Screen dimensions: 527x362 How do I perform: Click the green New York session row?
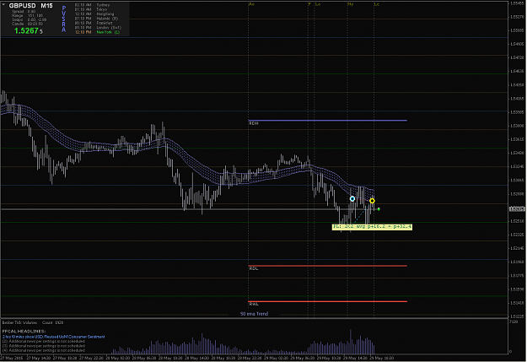[x=97, y=32]
